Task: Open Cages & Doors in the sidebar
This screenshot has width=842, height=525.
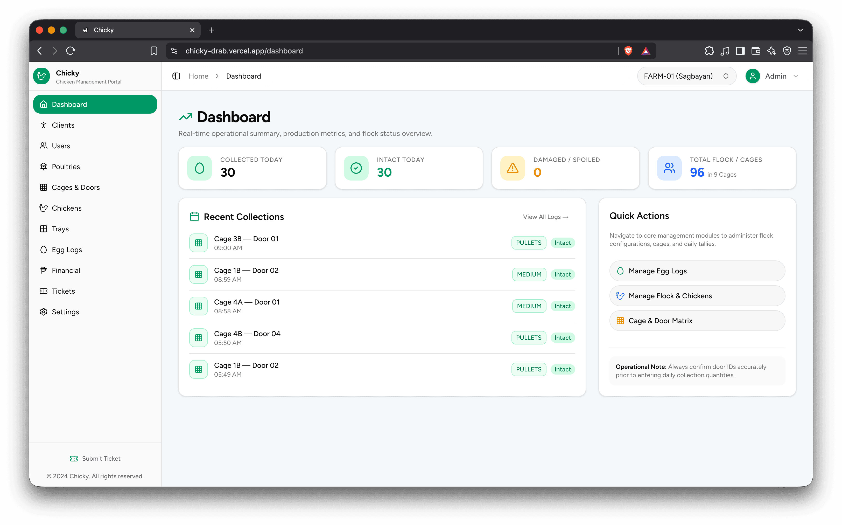Action: (x=95, y=188)
